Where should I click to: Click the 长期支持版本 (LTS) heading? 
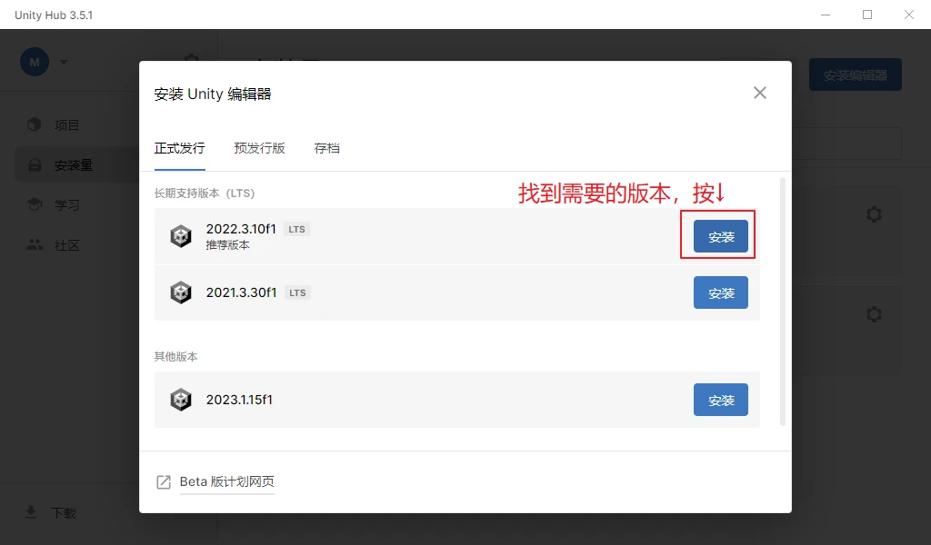205,193
